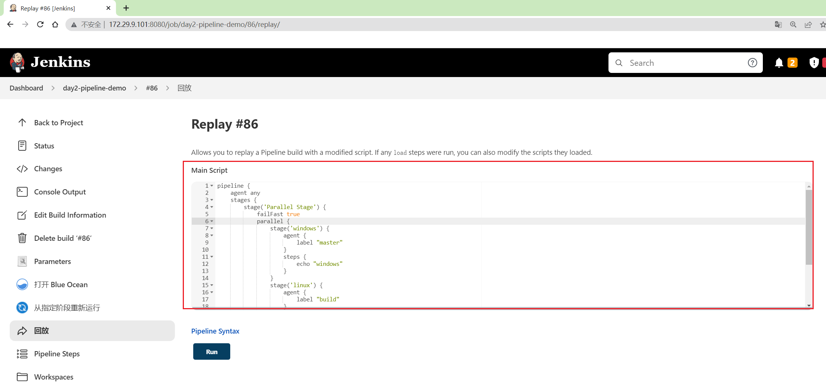Open the security shield warning icon
Viewport: 826px width, 390px height.
tap(814, 63)
